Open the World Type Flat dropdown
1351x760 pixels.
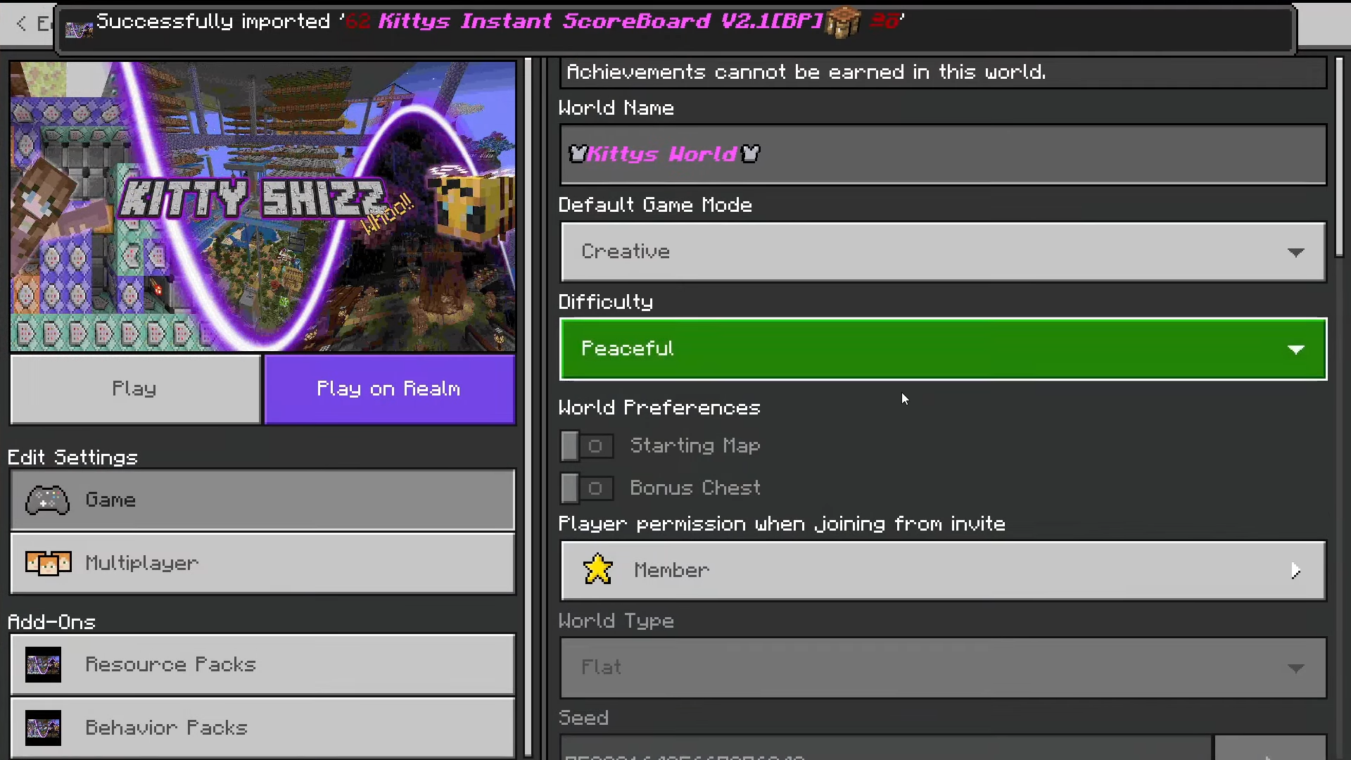click(x=943, y=667)
